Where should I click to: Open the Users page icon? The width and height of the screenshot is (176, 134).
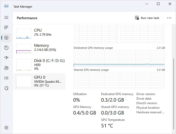(6, 68)
